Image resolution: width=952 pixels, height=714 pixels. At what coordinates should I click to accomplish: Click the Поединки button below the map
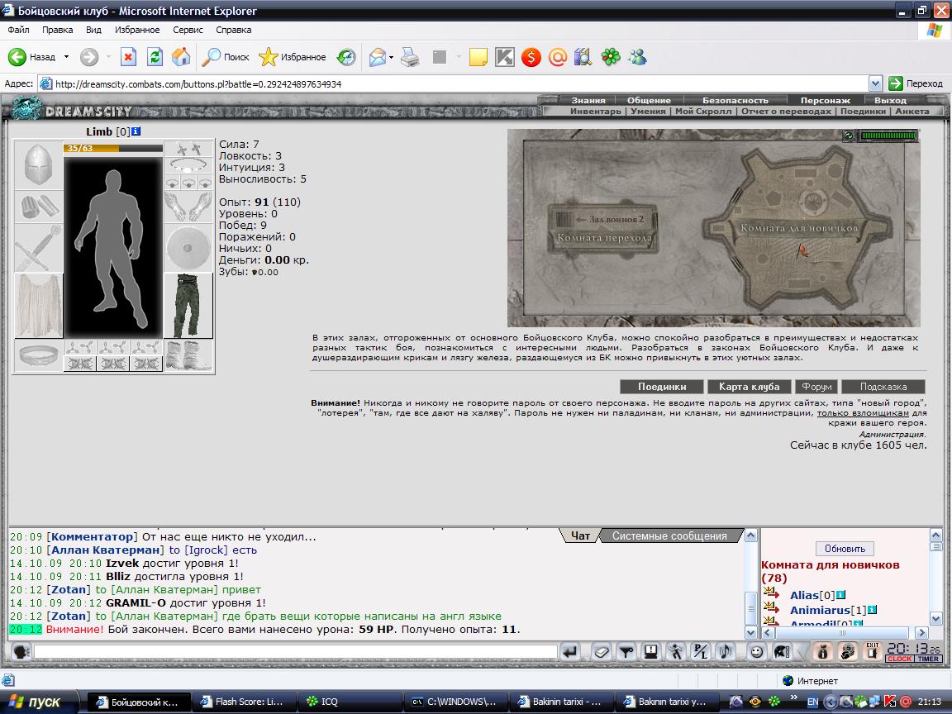coord(662,387)
